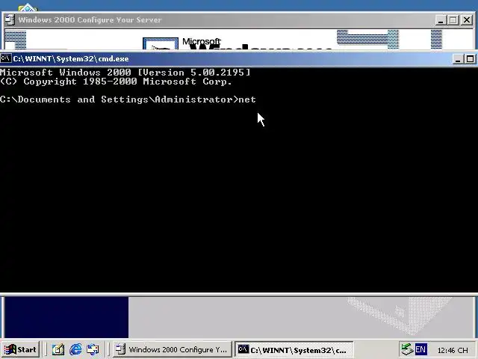
Task: Click the typed 'net' command text
Action: (x=247, y=99)
